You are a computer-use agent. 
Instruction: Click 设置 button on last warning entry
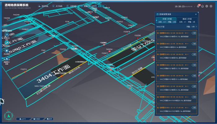(194, 107)
